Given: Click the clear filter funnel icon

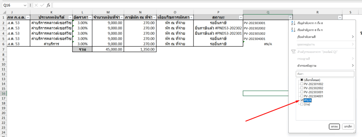Looking at the screenshot, I should 293,52.
